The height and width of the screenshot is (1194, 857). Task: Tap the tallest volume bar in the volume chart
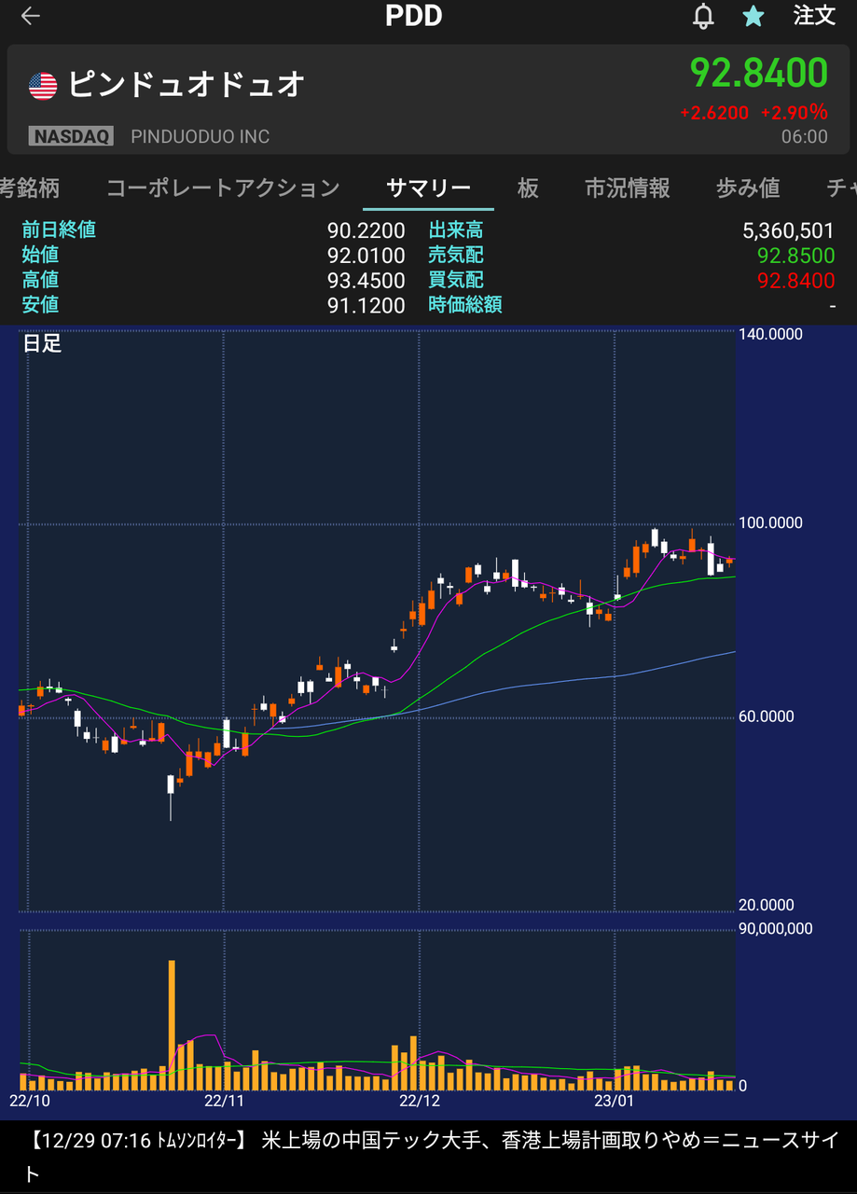tap(172, 1025)
